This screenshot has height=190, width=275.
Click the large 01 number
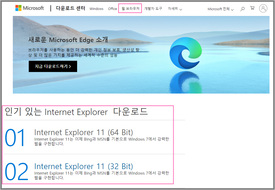tap(15, 138)
